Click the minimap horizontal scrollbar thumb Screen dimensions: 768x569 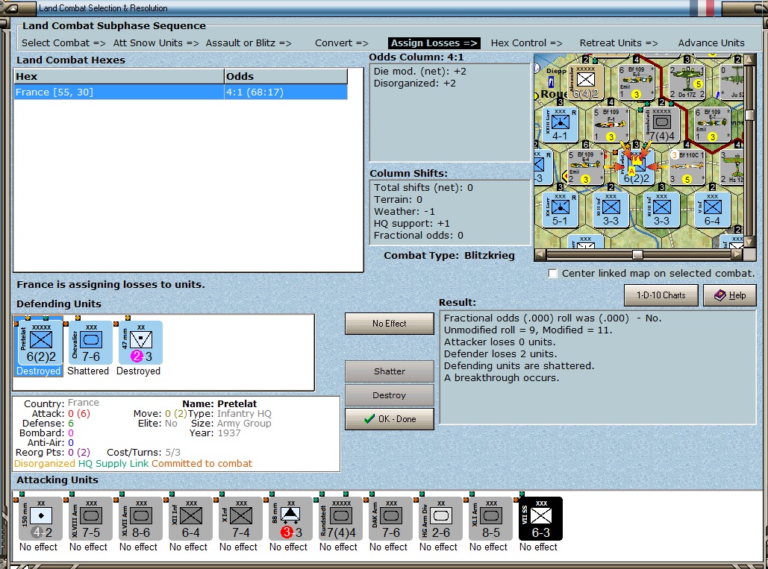637,254
